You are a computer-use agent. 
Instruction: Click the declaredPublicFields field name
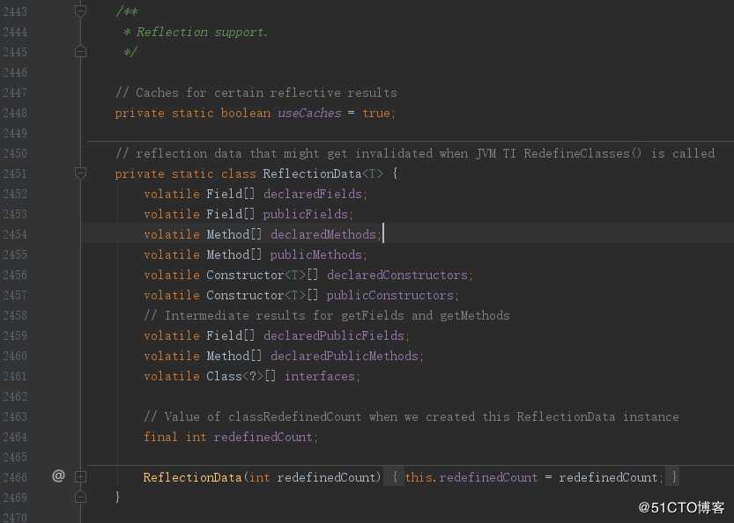334,335
